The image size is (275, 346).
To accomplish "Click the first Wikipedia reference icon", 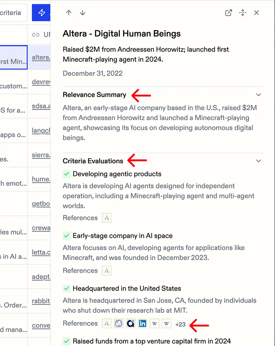I will pos(155,323).
